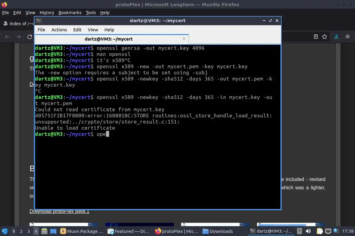This screenshot has height=236, width=355.
Task: Go forward in Firefox
Action: click(x=18, y=37)
